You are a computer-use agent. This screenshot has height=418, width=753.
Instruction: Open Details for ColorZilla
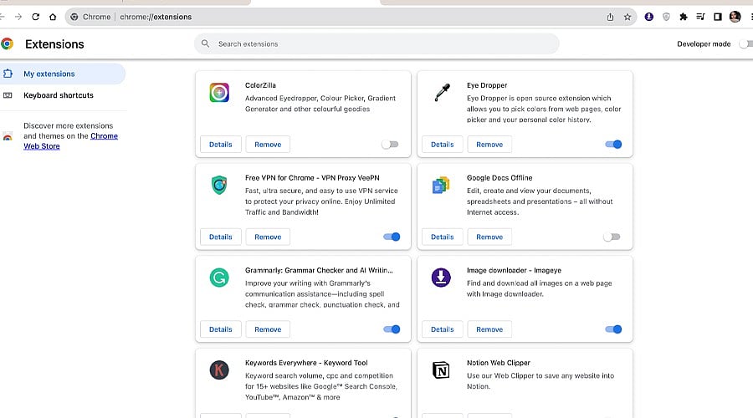coord(220,145)
